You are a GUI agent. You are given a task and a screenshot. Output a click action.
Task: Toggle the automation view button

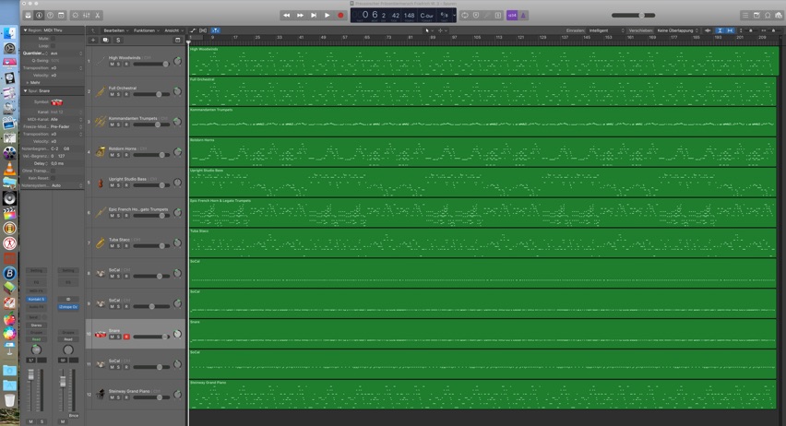[x=193, y=30]
